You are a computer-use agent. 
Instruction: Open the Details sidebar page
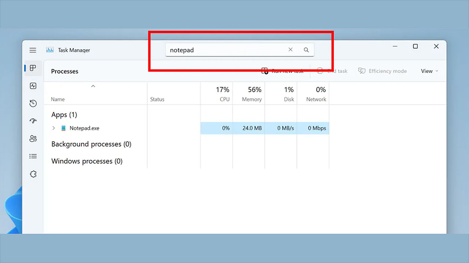(33, 156)
